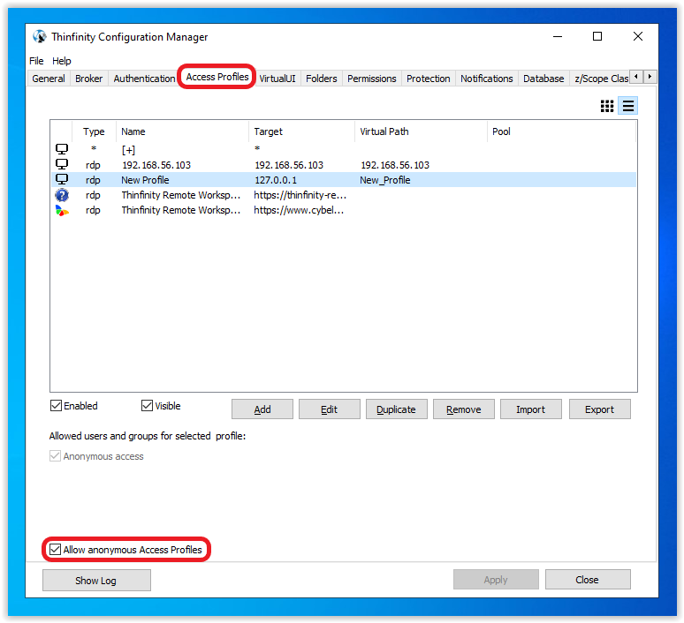Click colorful icon of www.cybel profile
The width and height of the screenshot is (684, 623).
point(62,210)
